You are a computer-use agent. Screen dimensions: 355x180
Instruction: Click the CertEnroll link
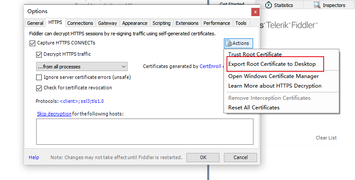(210, 66)
